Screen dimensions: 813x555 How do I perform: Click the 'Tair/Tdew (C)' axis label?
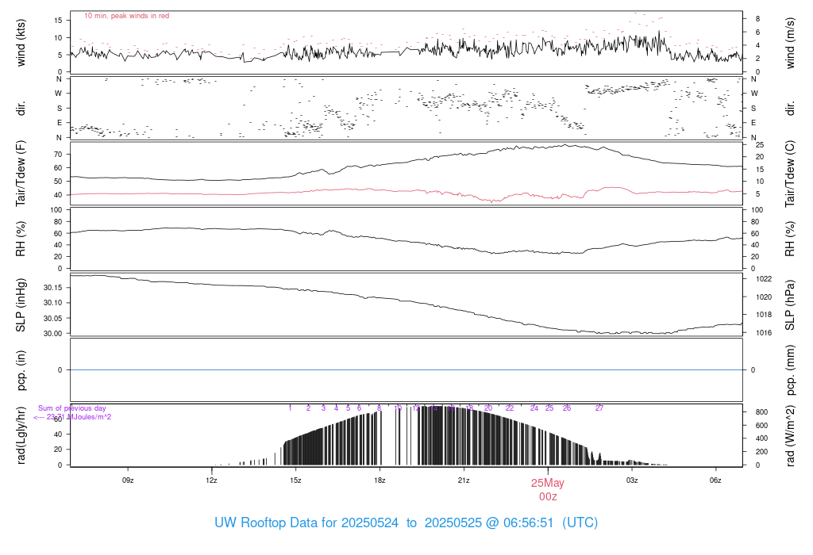pos(790,174)
